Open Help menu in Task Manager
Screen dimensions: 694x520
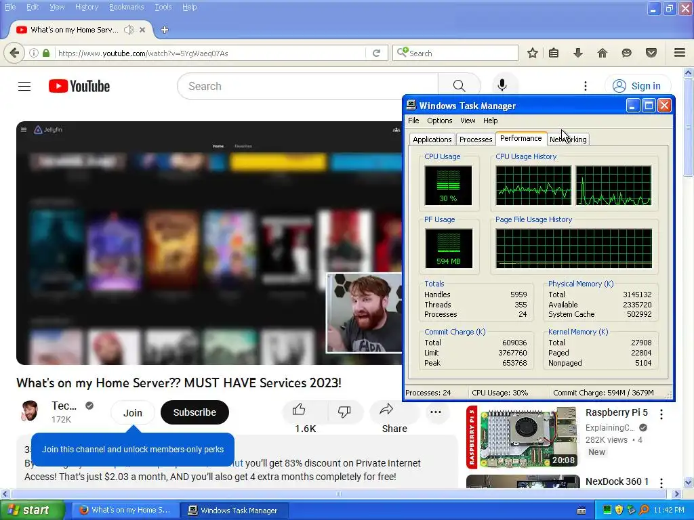(490, 121)
